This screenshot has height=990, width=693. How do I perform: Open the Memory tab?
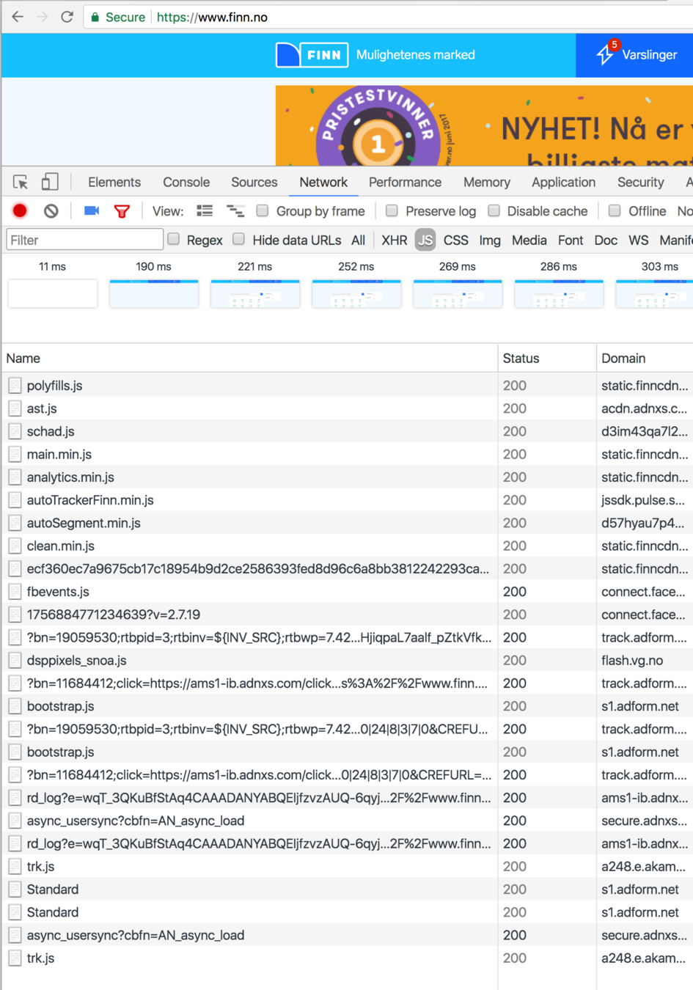(x=487, y=182)
